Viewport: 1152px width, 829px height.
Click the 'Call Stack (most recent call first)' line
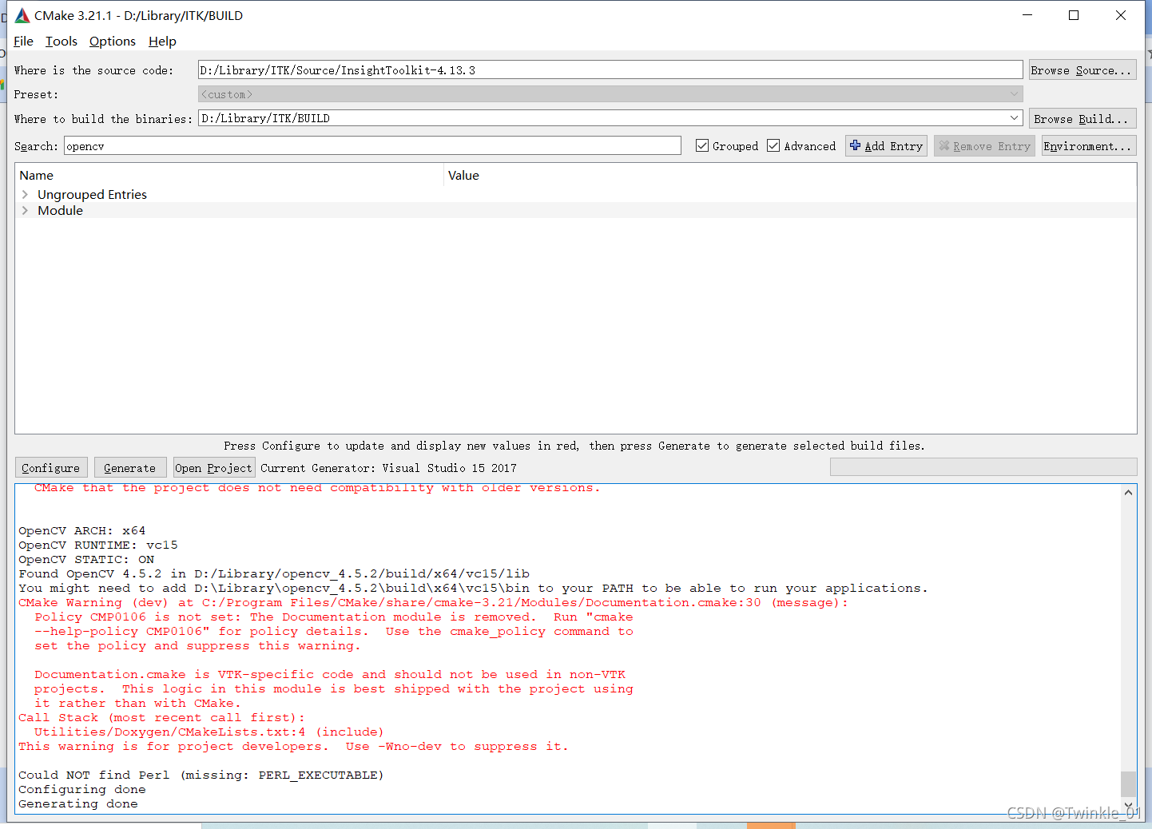162,717
